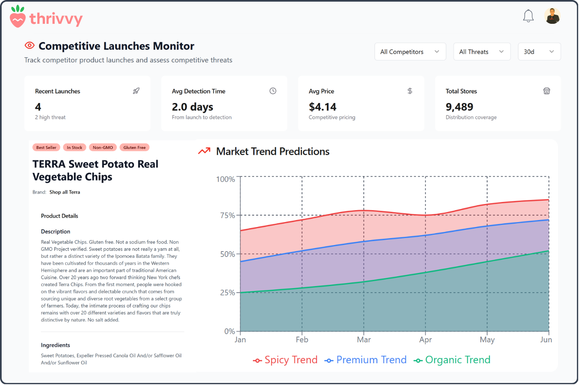Viewport: 579px width, 385px height.
Task: Open the 30d time range dropdown
Action: [539, 51]
